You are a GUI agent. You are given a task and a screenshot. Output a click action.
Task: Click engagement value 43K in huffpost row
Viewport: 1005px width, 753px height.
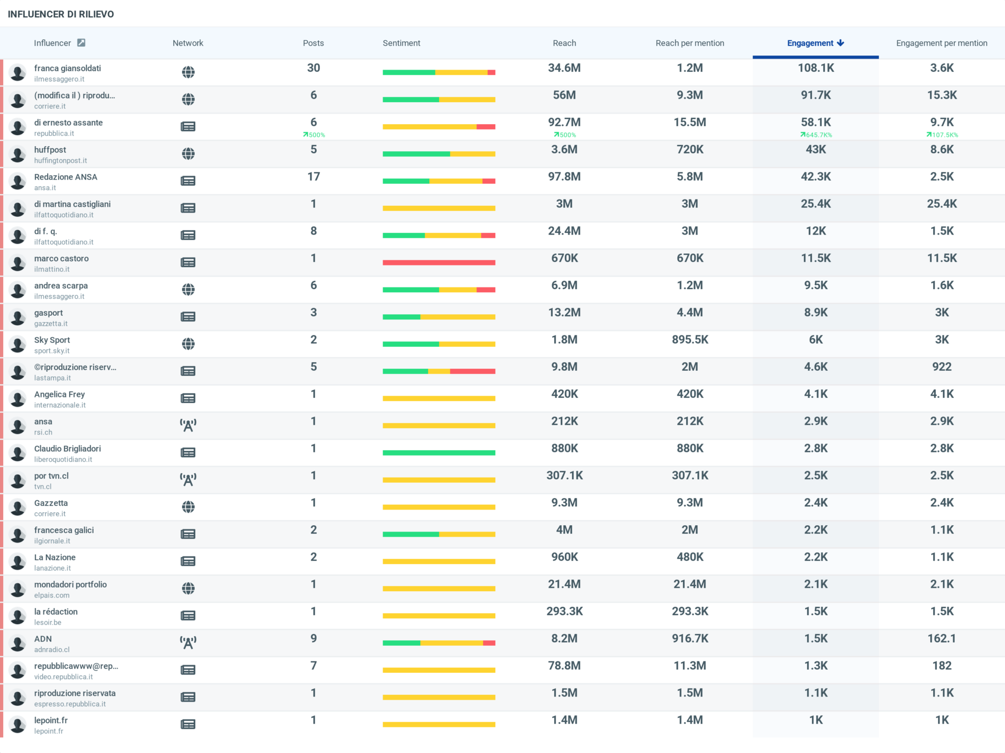pyautogui.click(x=816, y=149)
